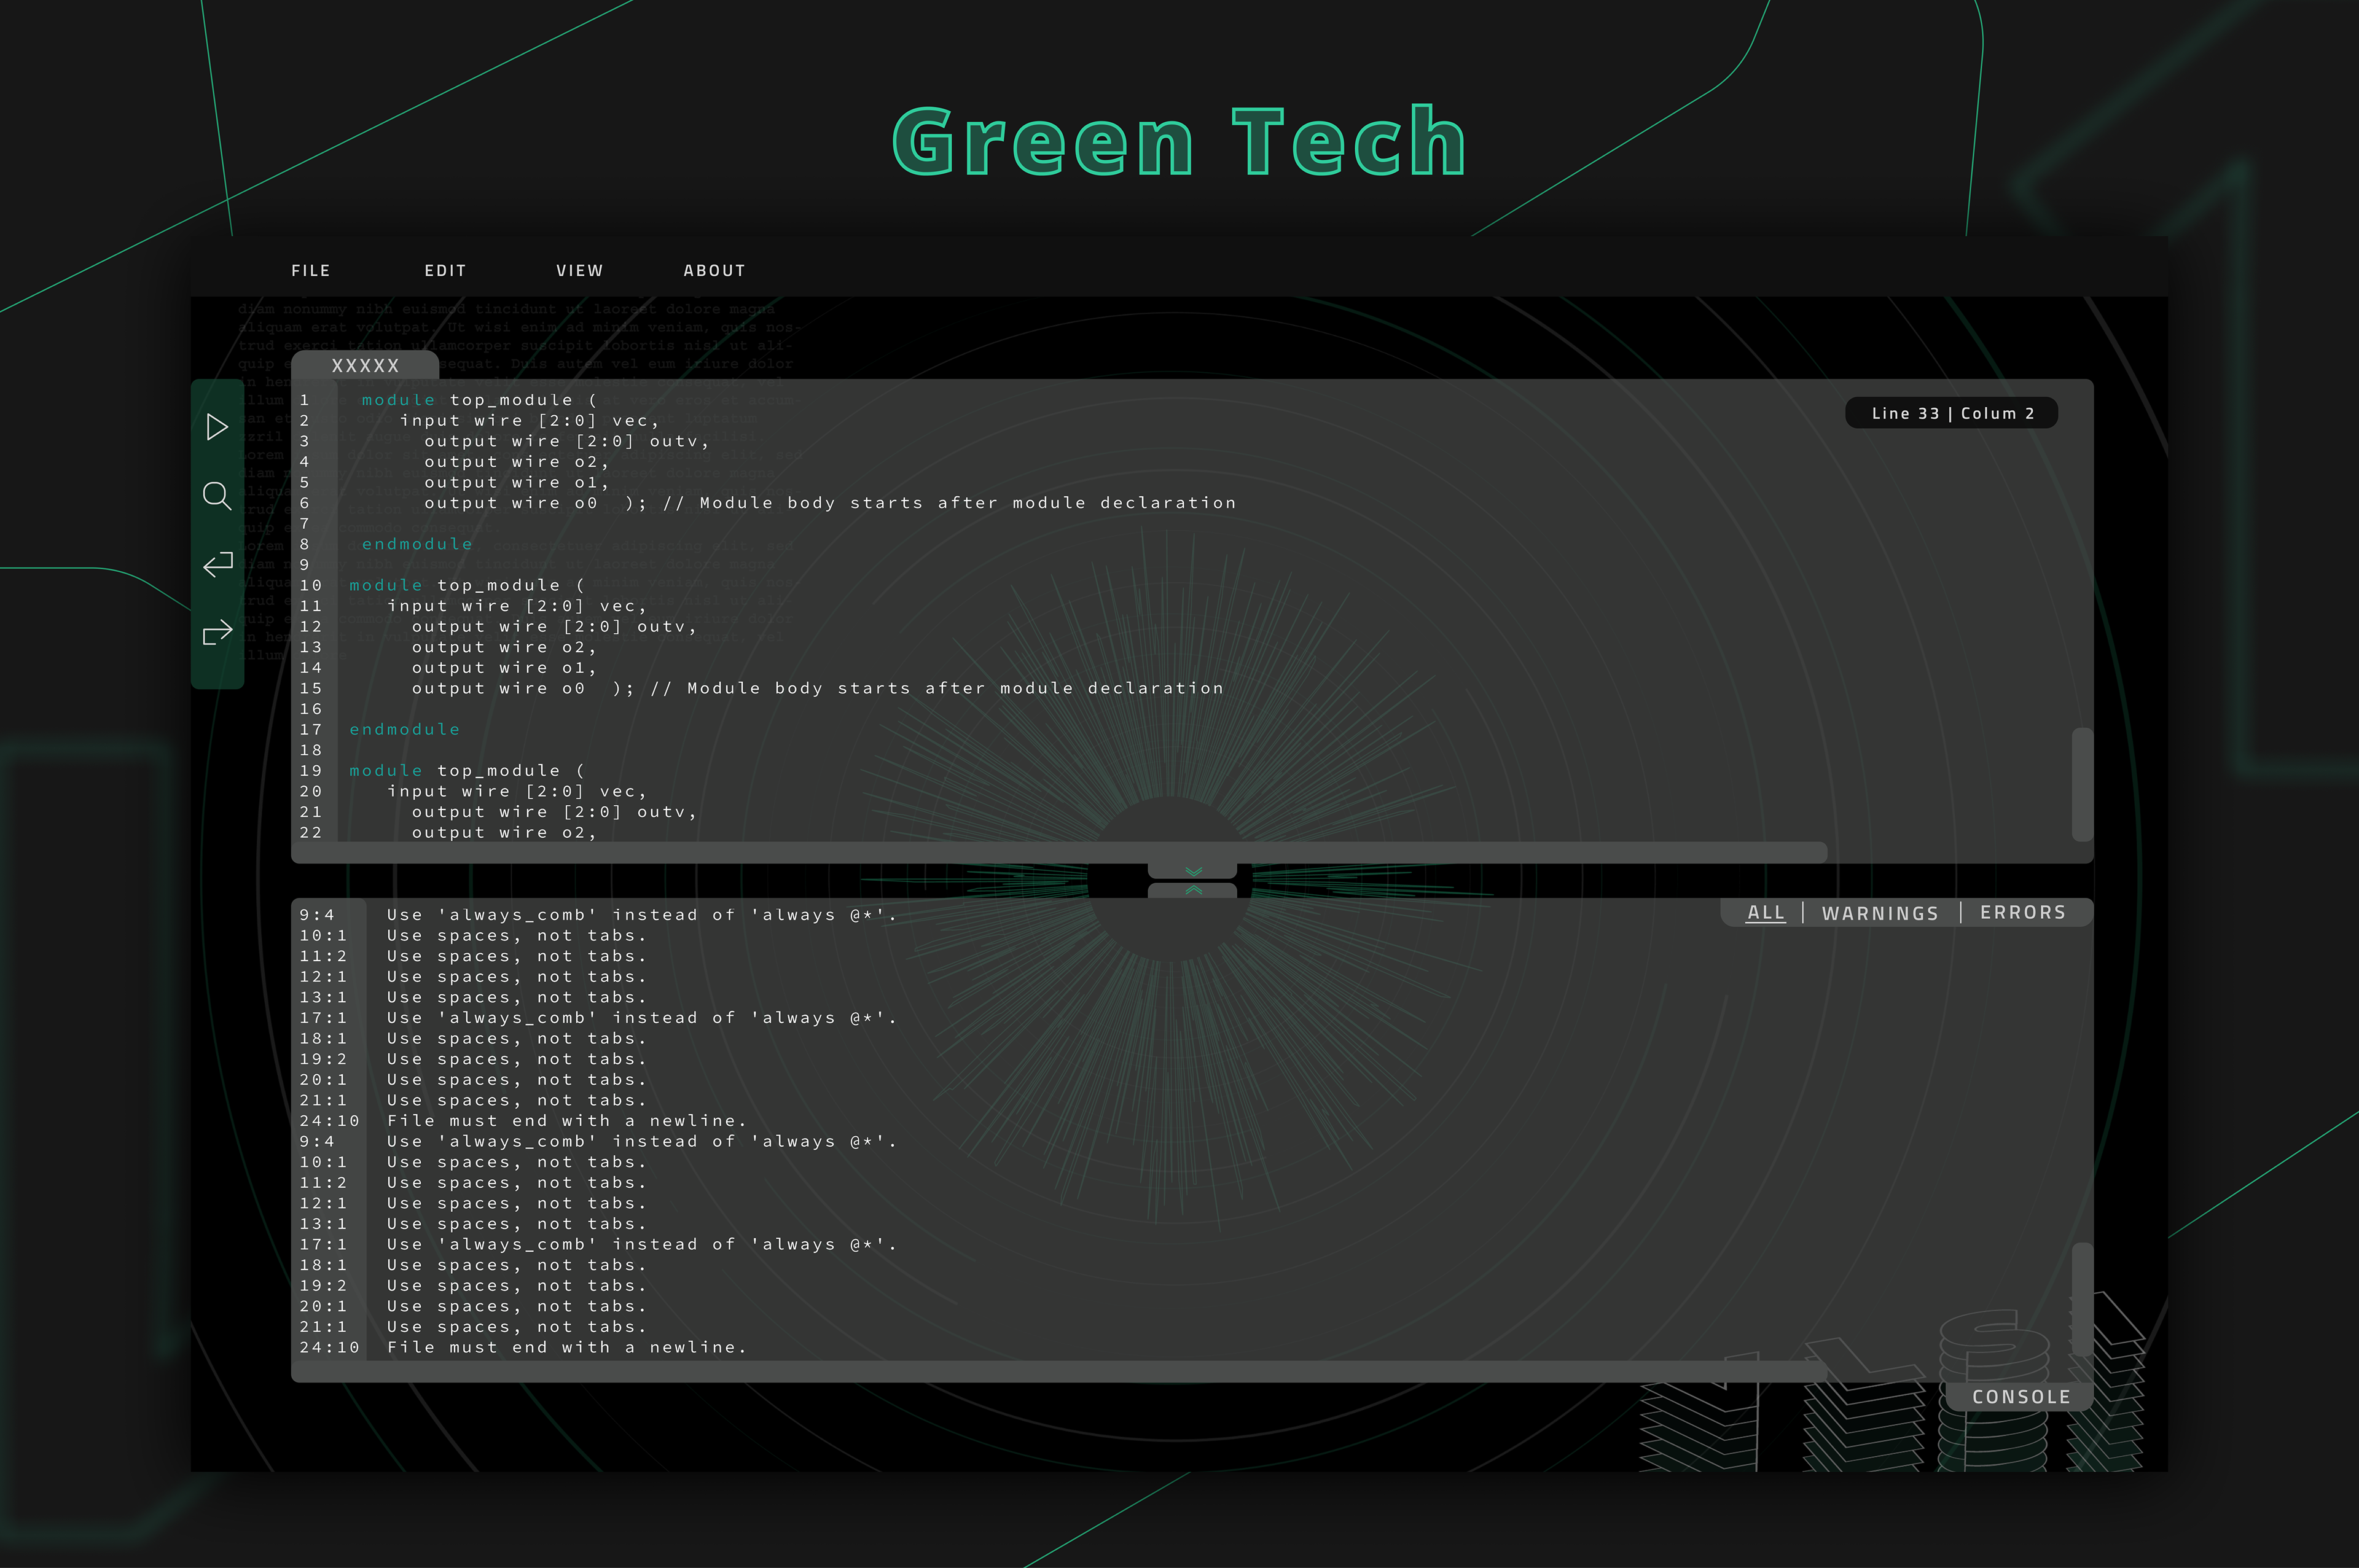Image resolution: width=2359 pixels, height=1568 pixels.
Task: Open search with the magnifier icon
Action: [x=216, y=495]
